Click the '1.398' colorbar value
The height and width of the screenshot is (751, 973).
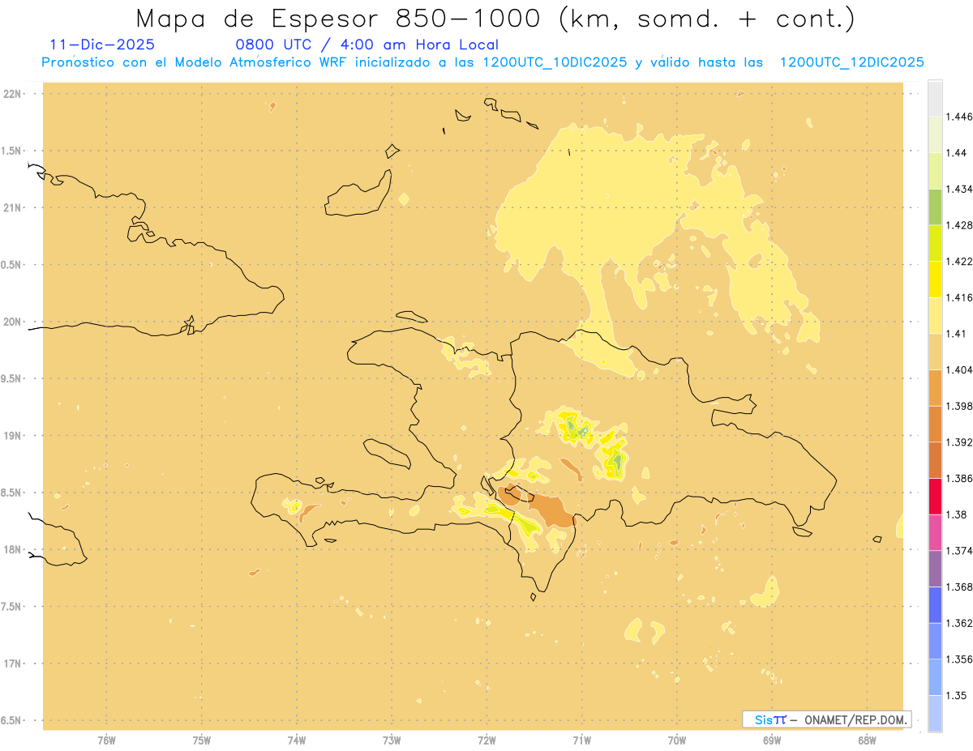958,406
